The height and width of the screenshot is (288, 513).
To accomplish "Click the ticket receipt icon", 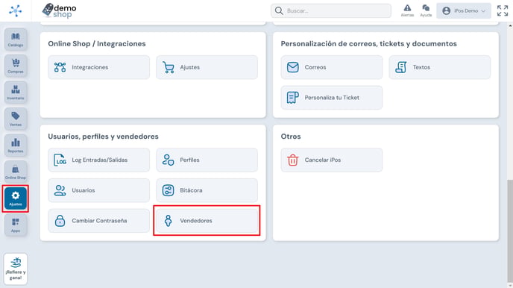I will tap(292, 98).
